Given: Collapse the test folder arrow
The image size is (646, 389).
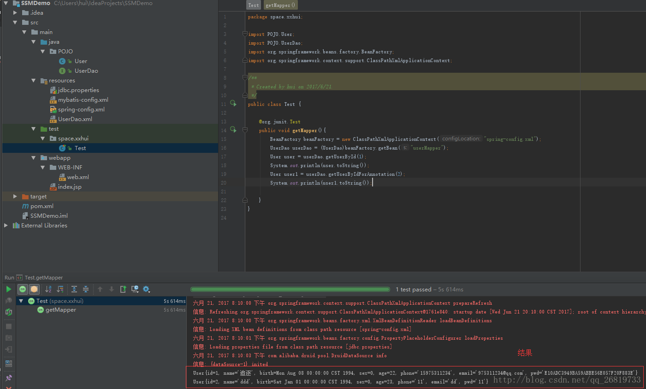Looking at the screenshot, I should pos(34,129).
